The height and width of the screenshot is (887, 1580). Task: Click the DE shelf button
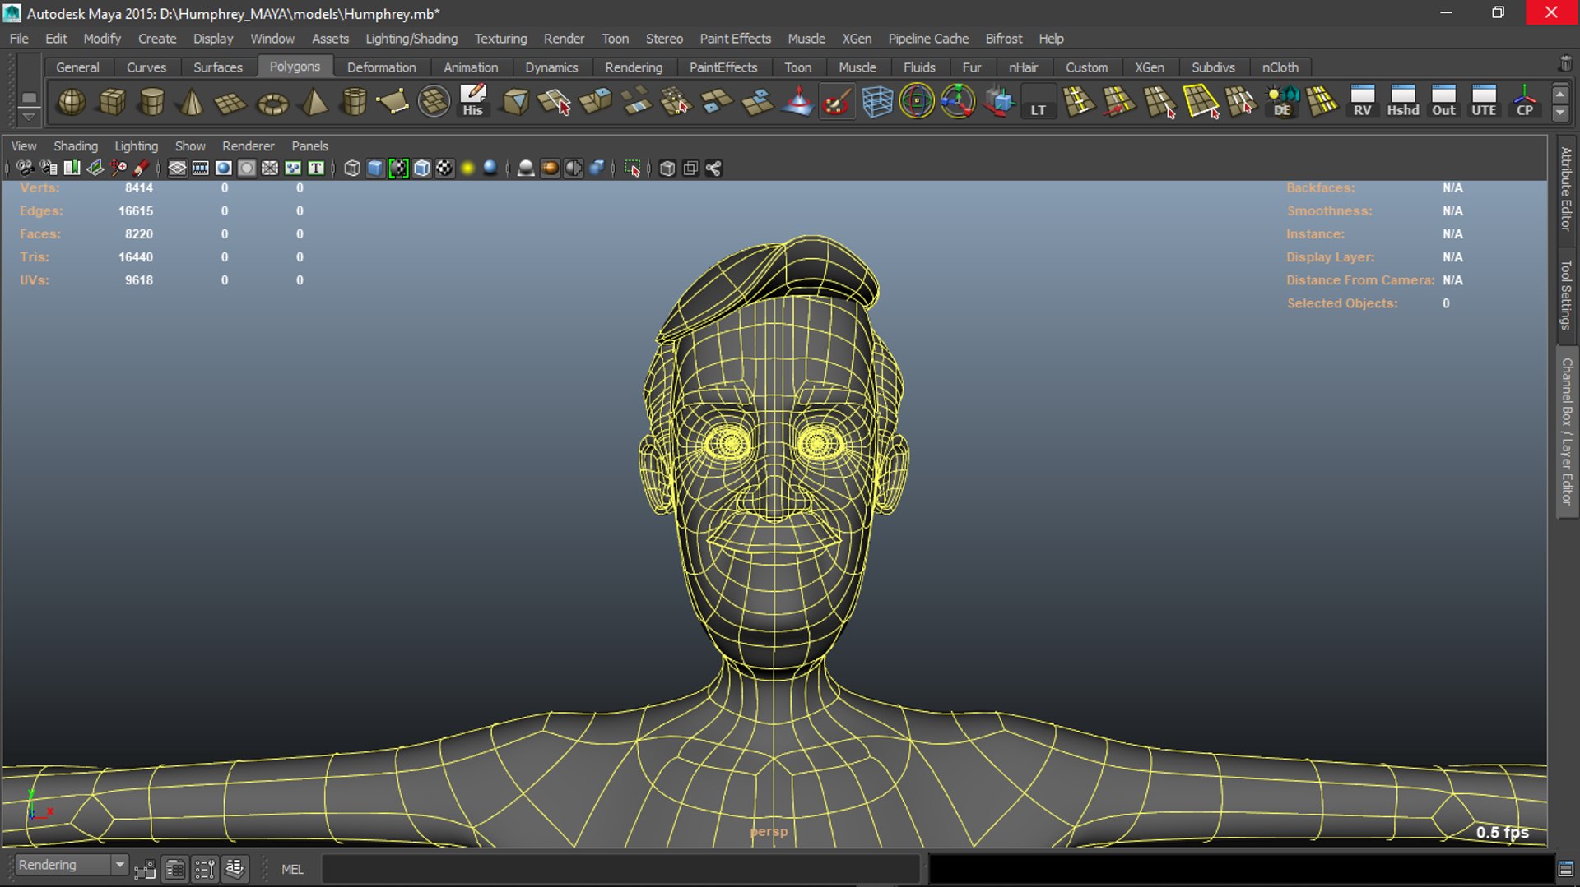[1282, 102]
